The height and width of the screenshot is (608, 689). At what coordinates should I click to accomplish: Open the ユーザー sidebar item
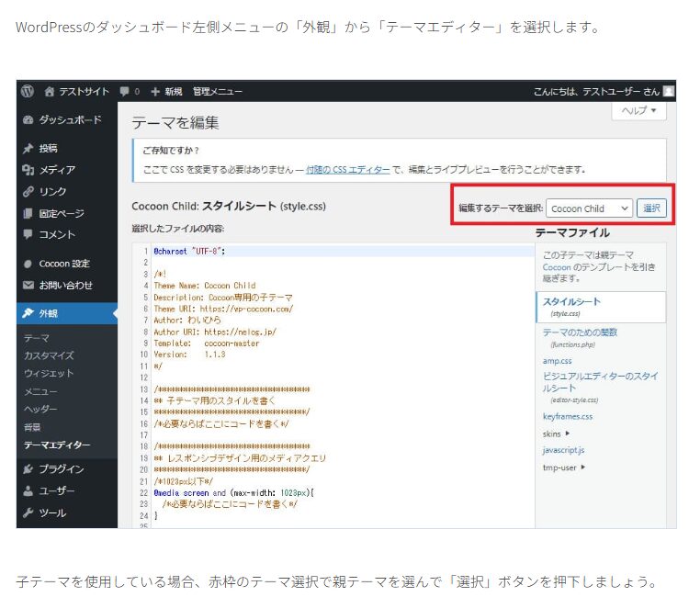coord(56,491)
